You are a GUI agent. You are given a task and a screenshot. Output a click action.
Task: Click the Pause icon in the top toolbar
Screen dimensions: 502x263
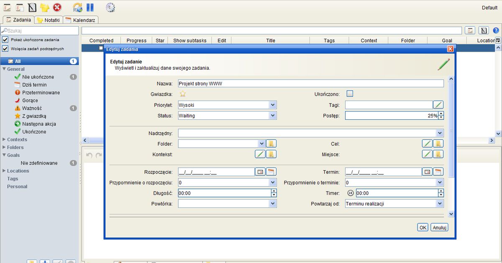click(90, 7)
